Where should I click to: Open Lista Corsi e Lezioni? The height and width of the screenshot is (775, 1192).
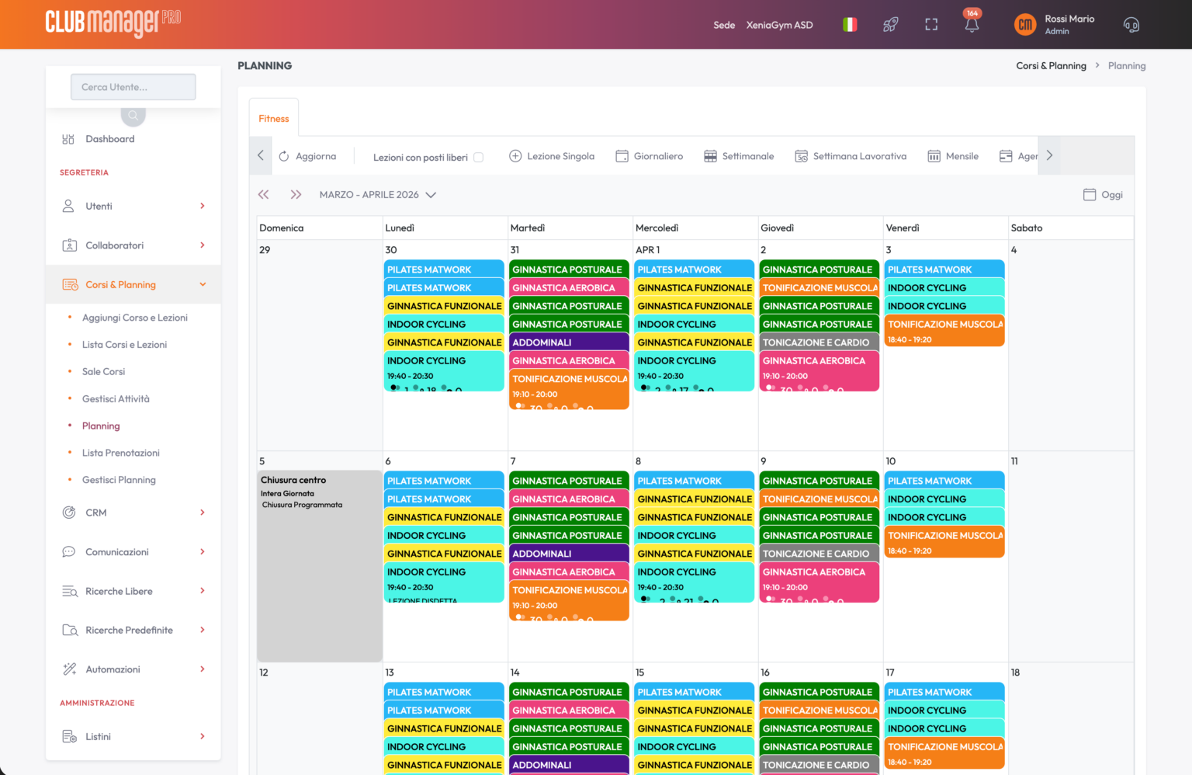pyautogui.click(x=124, y=345)
